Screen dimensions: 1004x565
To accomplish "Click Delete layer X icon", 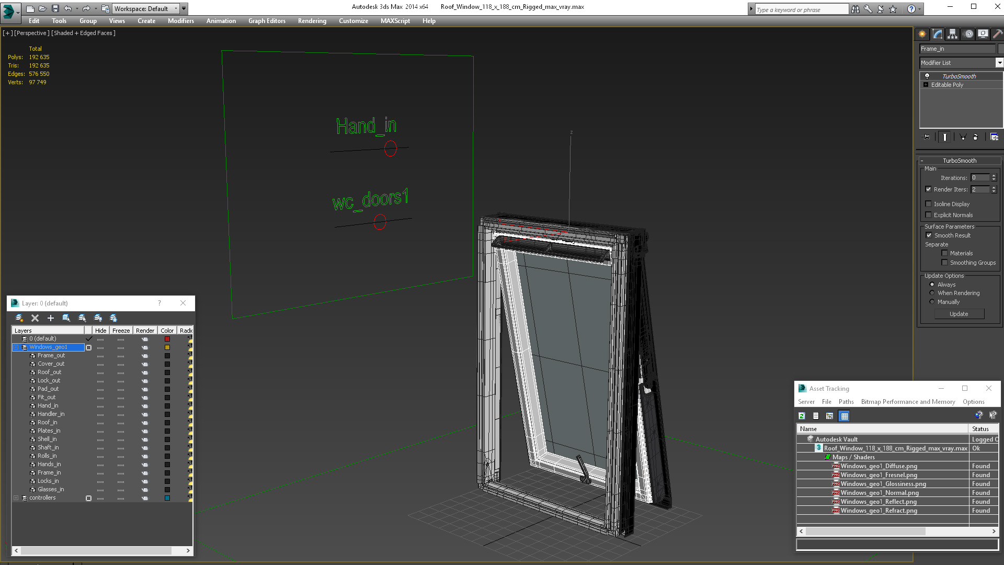I will [x=35, y=318].
